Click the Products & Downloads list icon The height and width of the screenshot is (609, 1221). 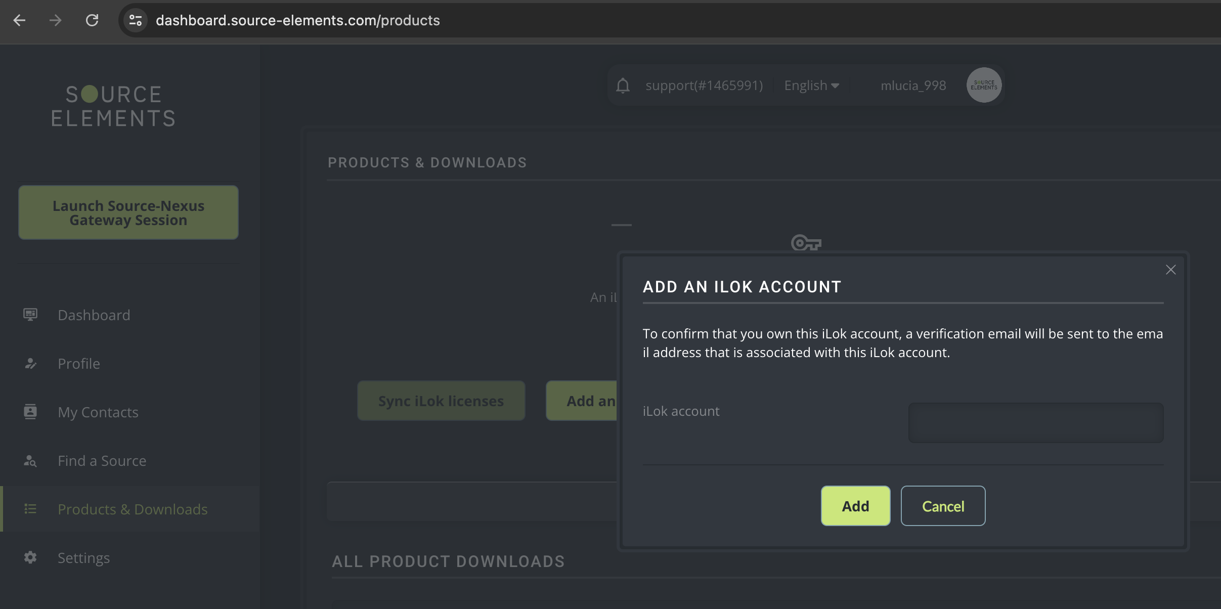point(30,509)
